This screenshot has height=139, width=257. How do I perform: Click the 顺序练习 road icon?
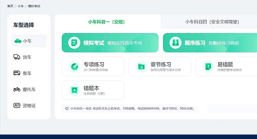pos(175,43)
